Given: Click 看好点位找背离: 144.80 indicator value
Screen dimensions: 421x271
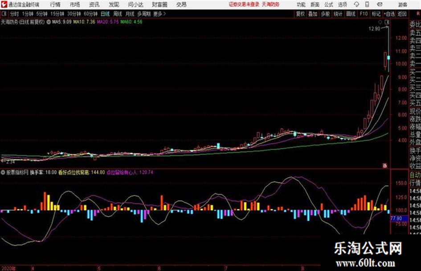Looking at the screenshot, I should tap(82, 172).
